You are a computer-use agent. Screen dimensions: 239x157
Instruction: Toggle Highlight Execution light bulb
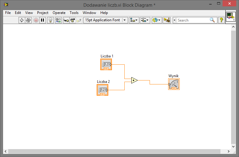(51, 20)
